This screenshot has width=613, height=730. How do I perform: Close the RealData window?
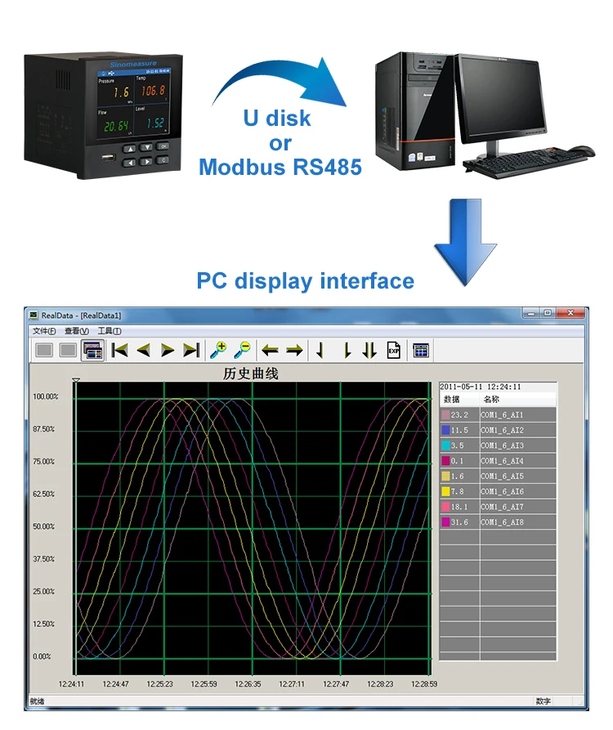[570, 313]
